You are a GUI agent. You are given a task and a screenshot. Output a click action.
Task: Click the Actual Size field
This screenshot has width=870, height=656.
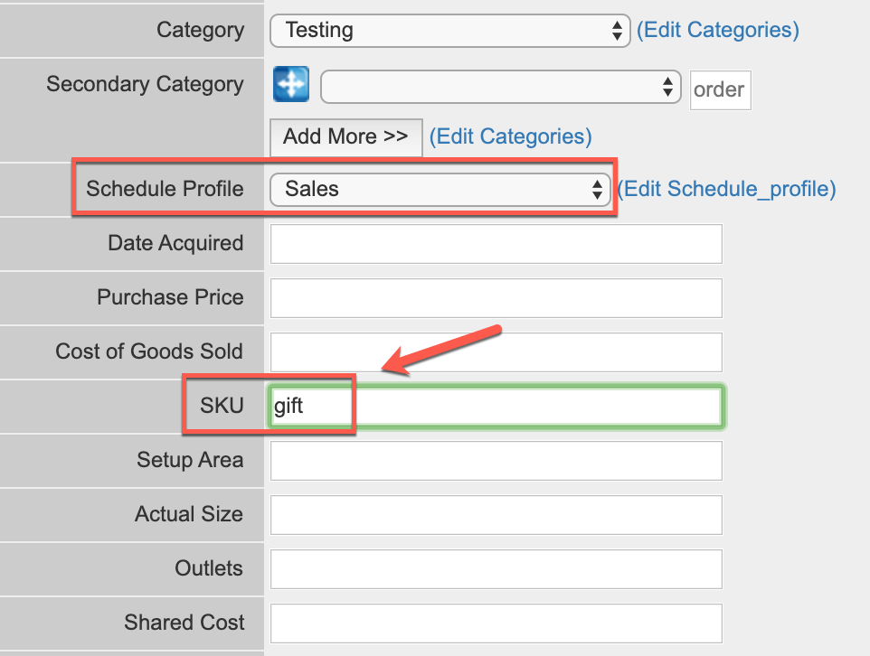(496, 515)
